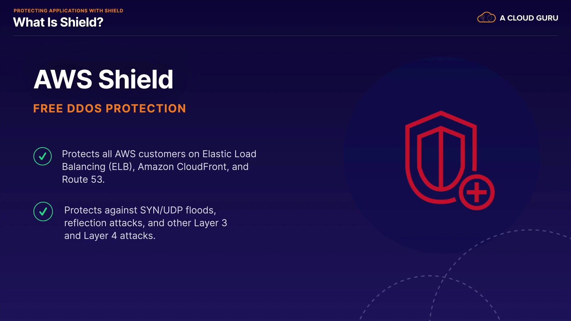Click the red plus circle badge

click(476, 192)
